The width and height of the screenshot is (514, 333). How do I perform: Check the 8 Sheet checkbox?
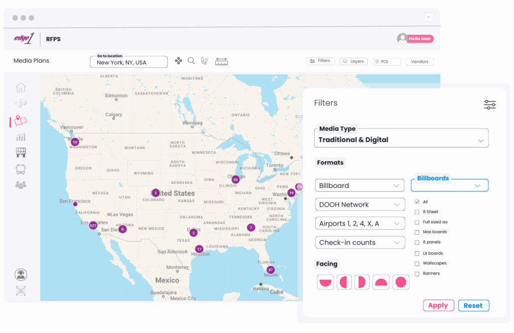tap(417, 212)
